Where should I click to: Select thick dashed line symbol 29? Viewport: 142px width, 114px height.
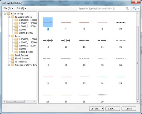pos(102,95)
